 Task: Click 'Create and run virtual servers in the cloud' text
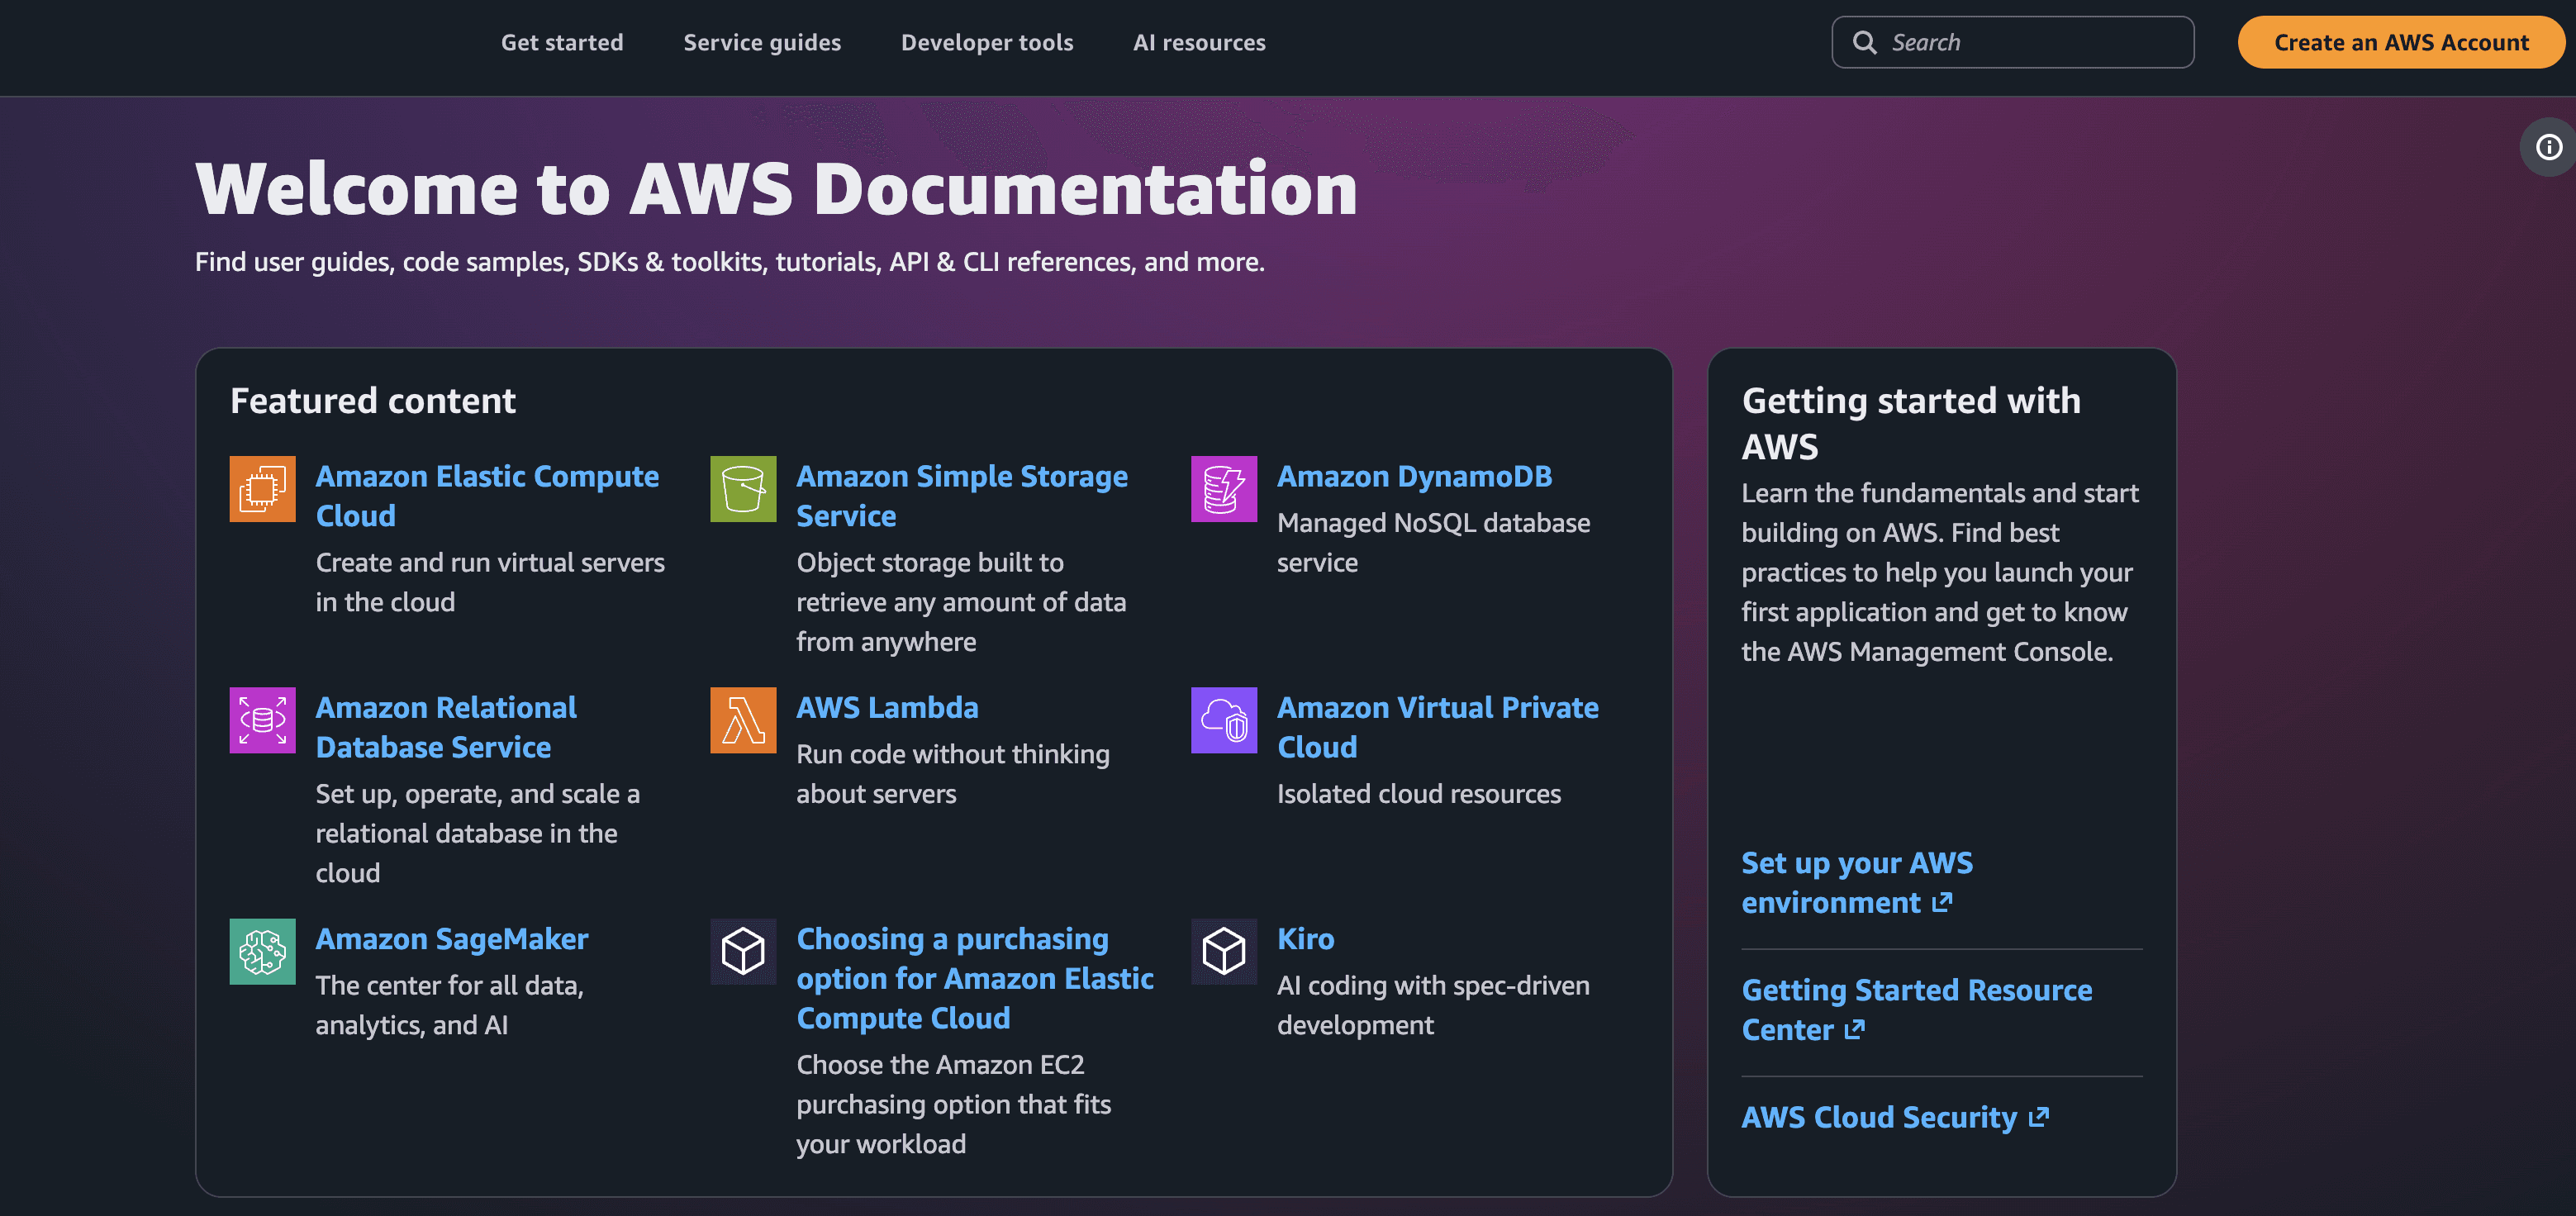(x=490, y=582)
